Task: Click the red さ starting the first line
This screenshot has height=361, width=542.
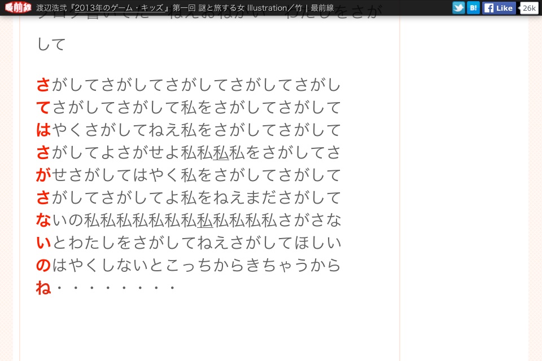Action: coord(43,85)
